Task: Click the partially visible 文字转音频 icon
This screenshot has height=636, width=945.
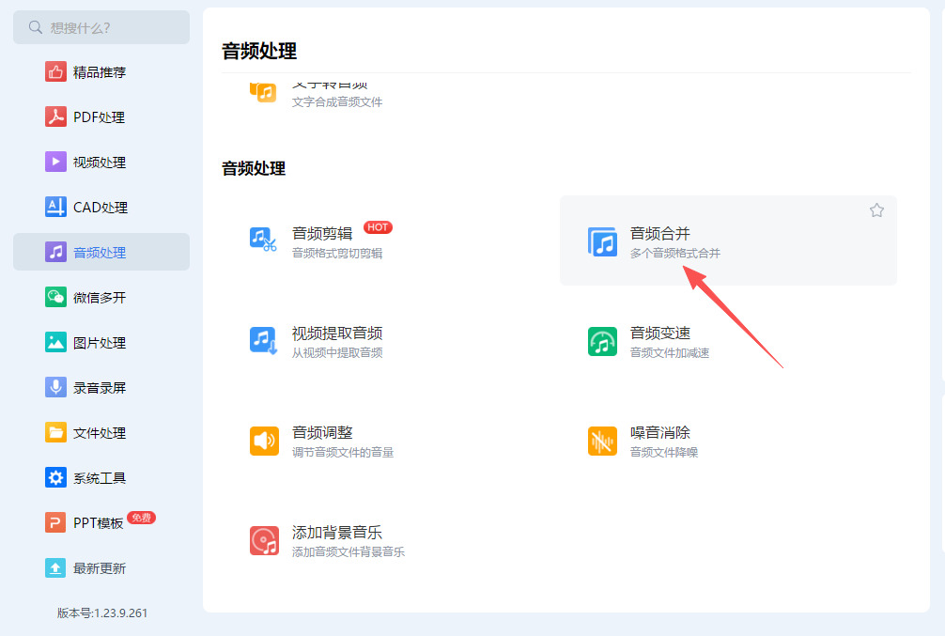Action: (263, 92)
